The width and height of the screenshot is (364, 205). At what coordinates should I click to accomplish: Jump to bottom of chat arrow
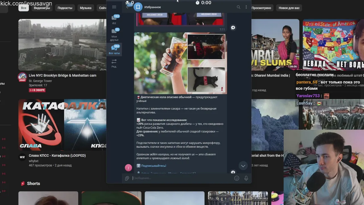pos(243,166)
